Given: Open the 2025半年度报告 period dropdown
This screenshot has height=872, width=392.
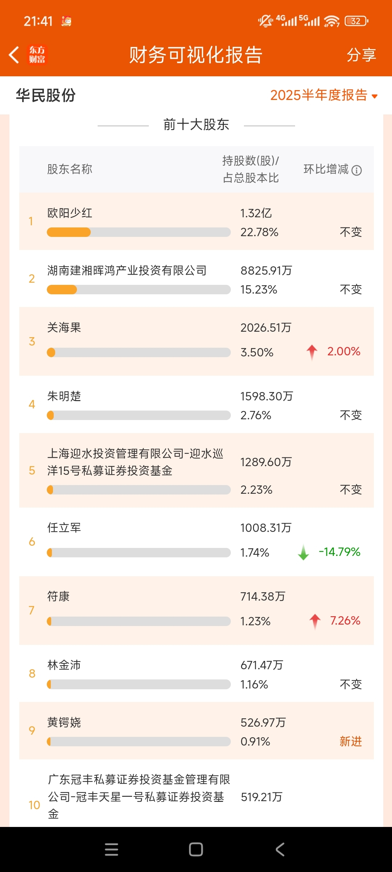Looking at the screenshot, I should [x=324, y=95].
